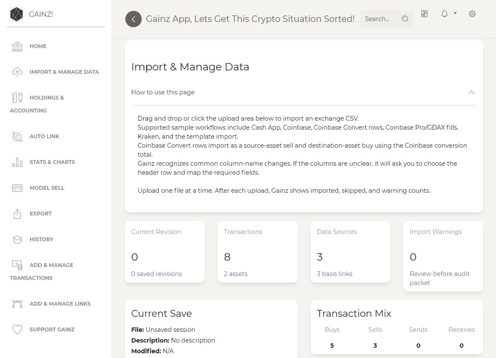
Task: Open settings with the gear icon
Action: point(472,14)
